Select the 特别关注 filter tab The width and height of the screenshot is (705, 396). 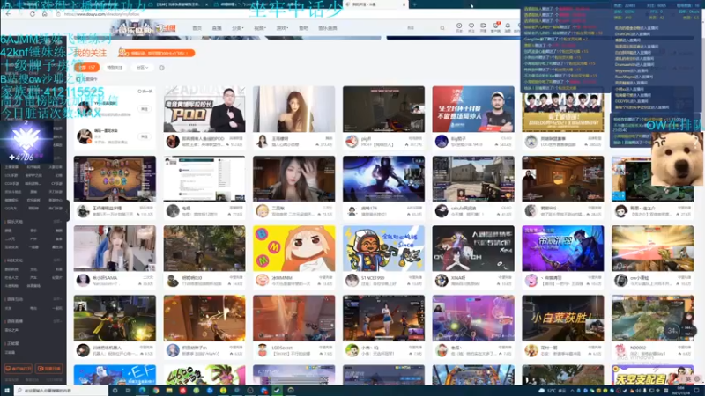coord(115,68)
